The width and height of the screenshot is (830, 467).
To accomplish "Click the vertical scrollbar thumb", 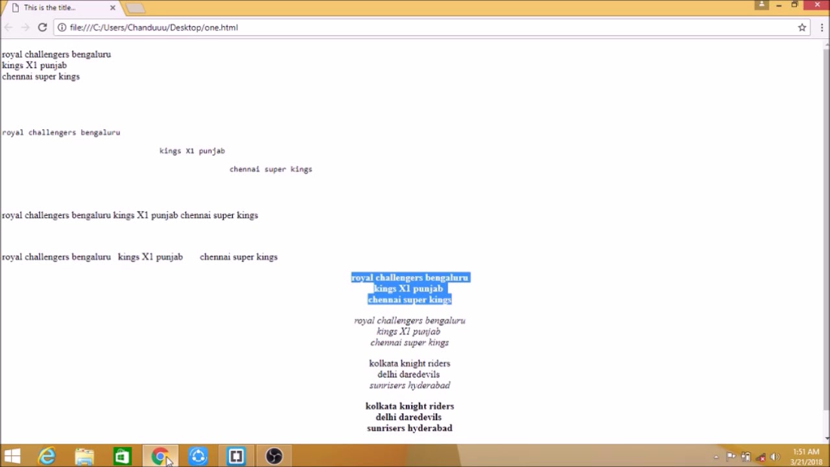I will click(825, 228).
